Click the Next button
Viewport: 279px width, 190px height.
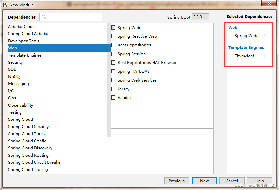point(204,181)
